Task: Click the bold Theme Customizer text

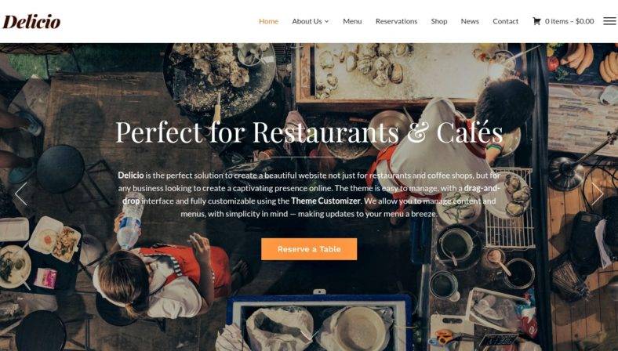Action: (325, 201)
